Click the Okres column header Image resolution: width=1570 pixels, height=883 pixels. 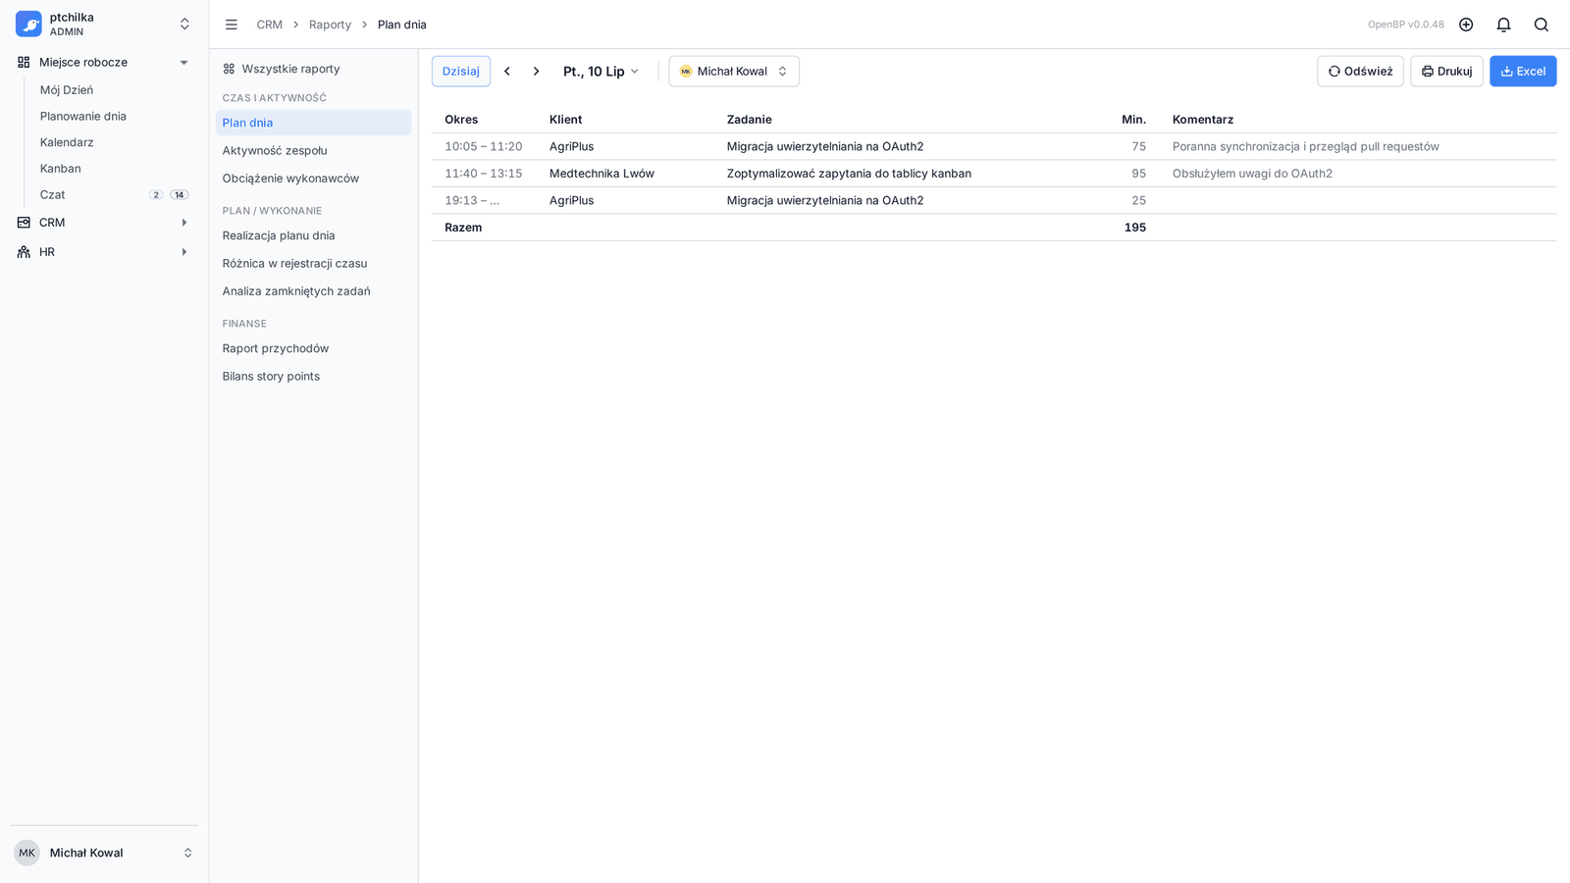point(461,120)
